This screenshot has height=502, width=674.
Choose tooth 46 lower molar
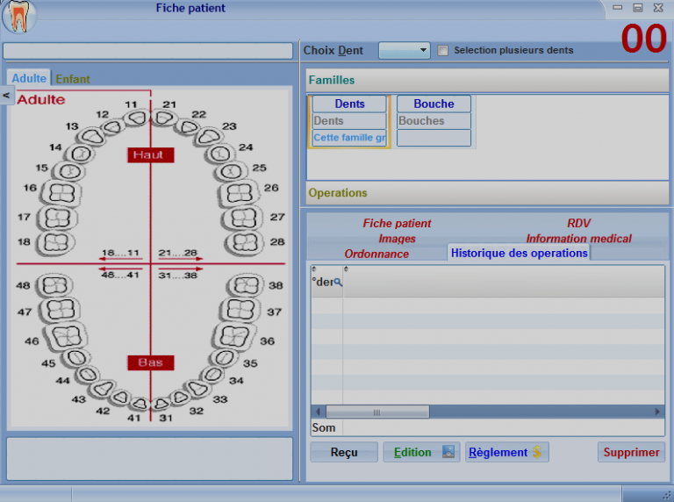(66, 336)
